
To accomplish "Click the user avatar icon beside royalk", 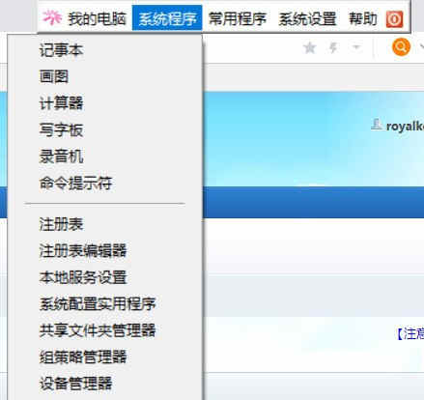I will [x=376, y=125].
